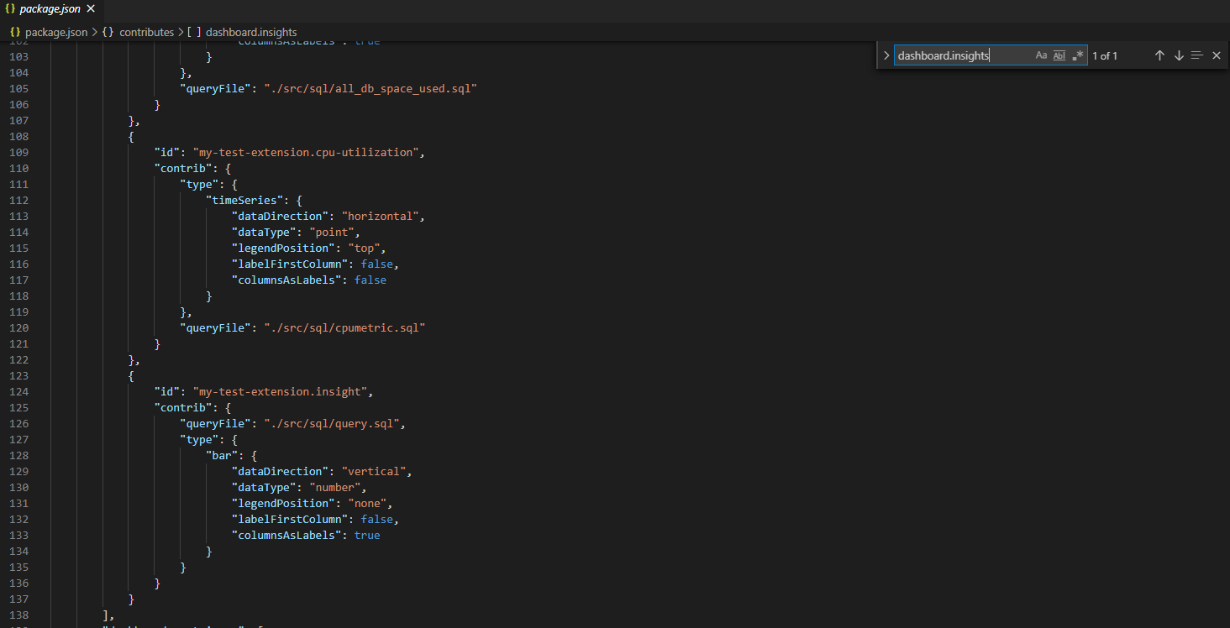The image size is (1230, 628).
Task: Toggle Match Case in find widget
Action: [x=1041, y=55]
